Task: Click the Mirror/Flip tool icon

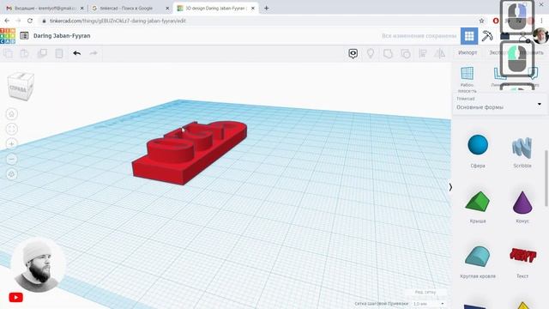Action: click(x=440, y=53)
